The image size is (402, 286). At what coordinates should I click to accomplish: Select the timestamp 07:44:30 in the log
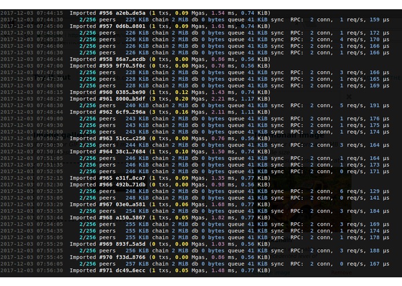click(50, 20)
